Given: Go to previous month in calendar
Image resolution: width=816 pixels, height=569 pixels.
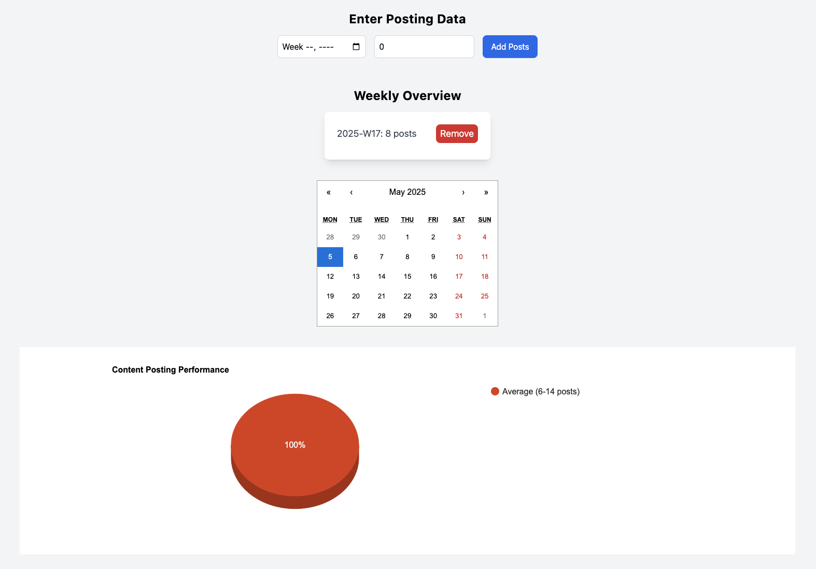Looking at the screenshot, I should 351,192.
